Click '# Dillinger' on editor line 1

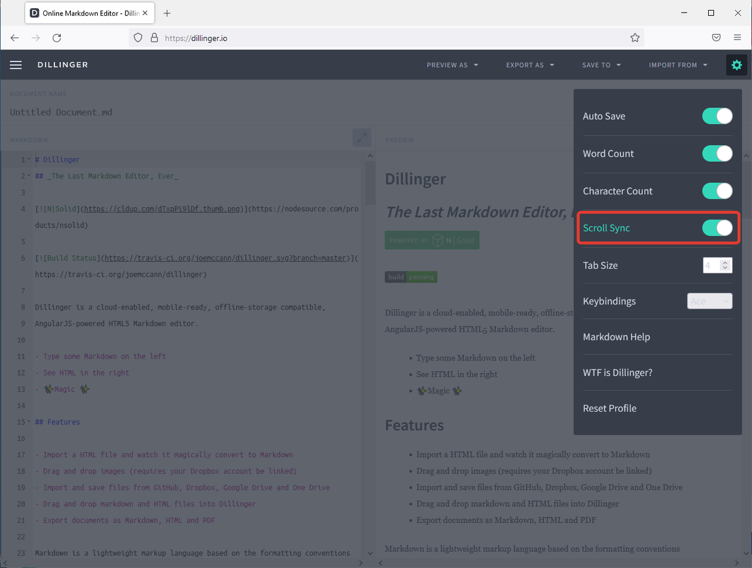[58, 160]
